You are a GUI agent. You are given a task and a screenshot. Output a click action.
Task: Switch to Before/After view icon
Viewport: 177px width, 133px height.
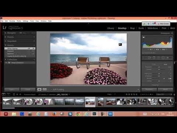coord(45,89)
